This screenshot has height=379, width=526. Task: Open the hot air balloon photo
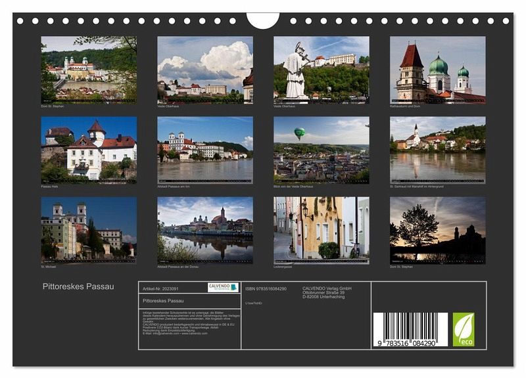tap(321, 150)
